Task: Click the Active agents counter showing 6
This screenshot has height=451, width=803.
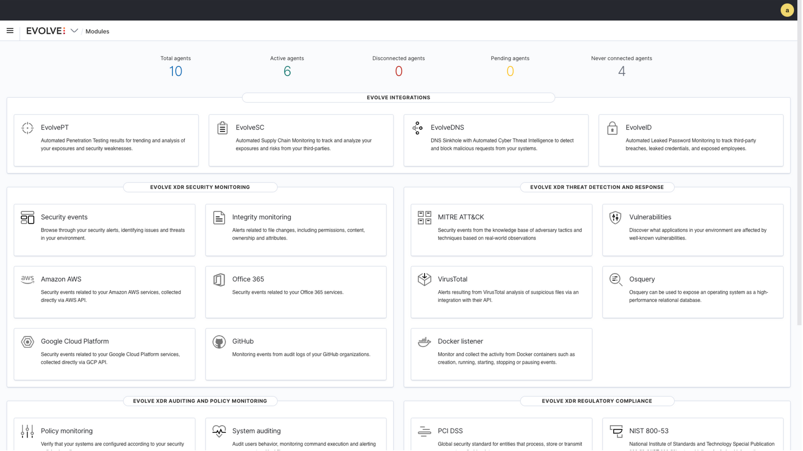Action: click(x=287, y=71)
